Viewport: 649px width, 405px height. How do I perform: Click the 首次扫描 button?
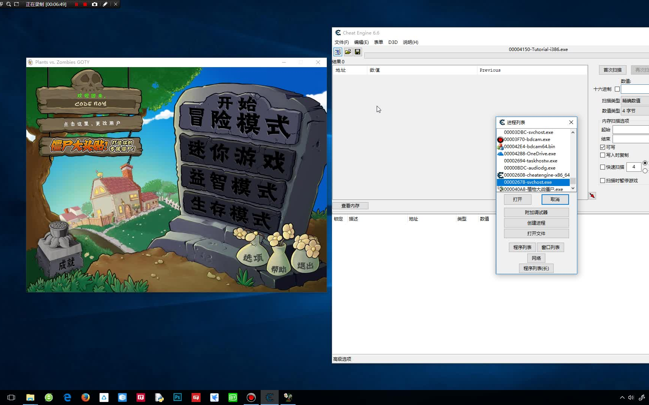coord(612,70)
